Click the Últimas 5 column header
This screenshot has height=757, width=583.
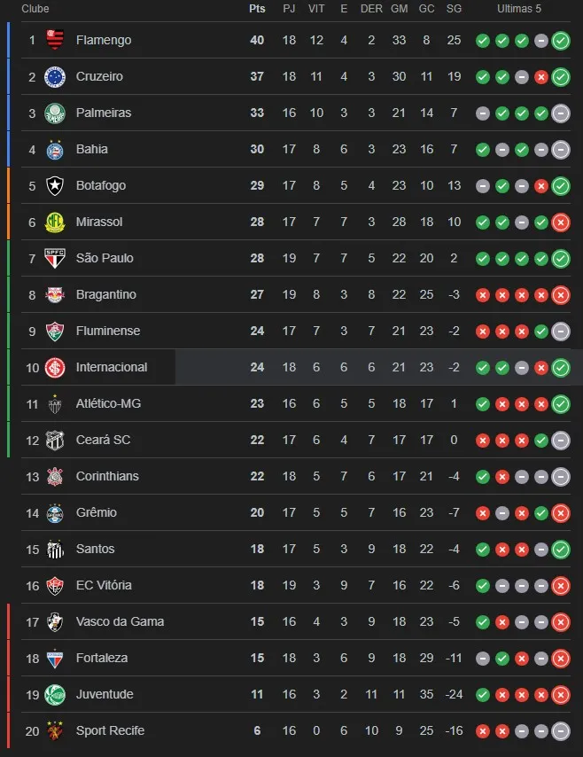518,9
